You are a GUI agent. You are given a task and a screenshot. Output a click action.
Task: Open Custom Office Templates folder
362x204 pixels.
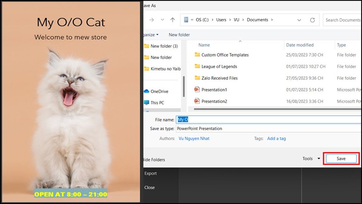point(225,55)
